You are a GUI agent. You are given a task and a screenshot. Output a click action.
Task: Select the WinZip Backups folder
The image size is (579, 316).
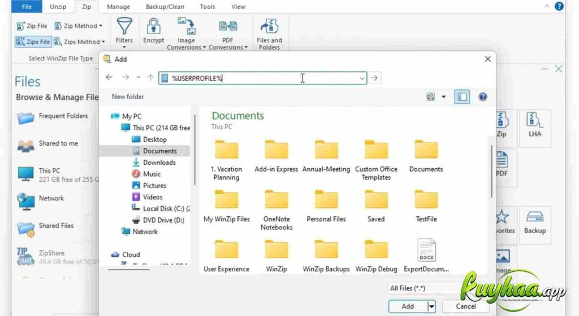click(x=326, y=257)
